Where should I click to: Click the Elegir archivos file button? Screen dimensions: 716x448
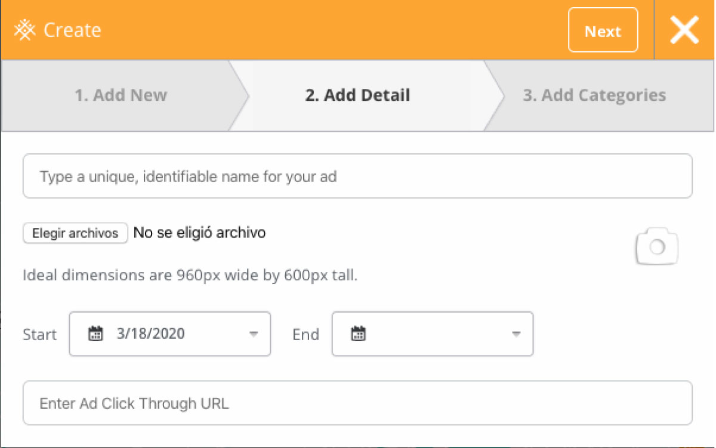[75, 233]
